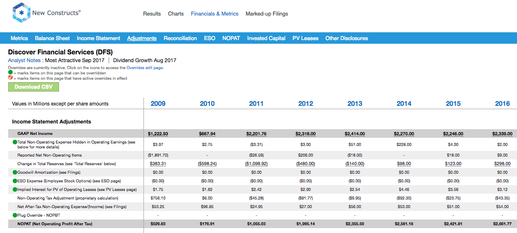Click the green legend dot for overridable items
517x233 pixels.
[10, 73]
